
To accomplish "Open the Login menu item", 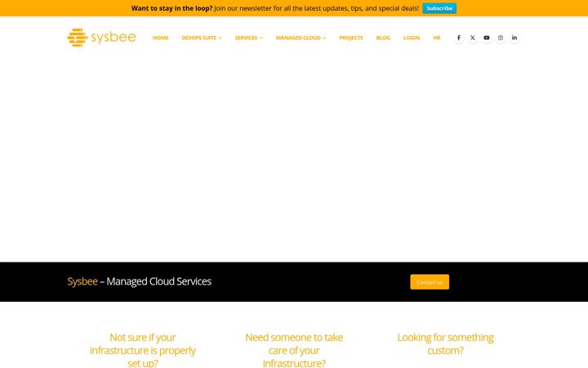I will [412, 38].
